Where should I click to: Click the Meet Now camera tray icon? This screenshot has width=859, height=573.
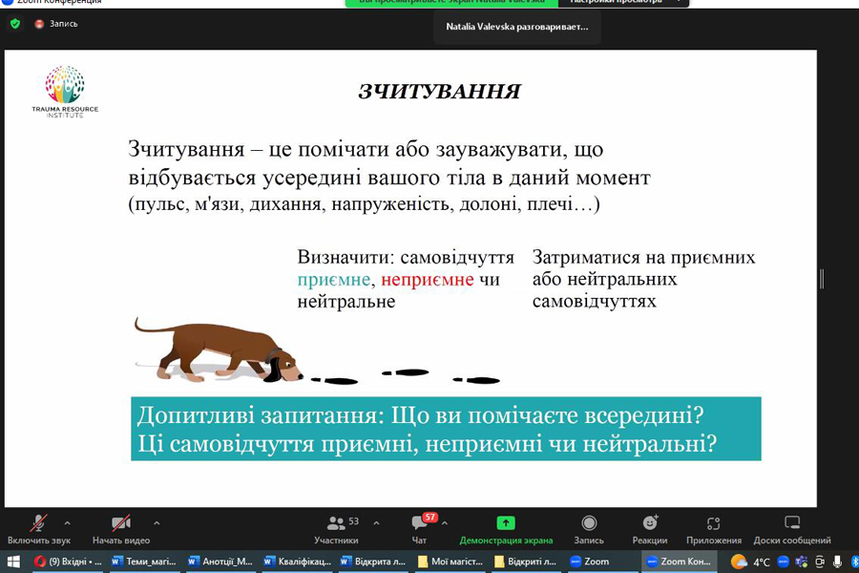820,562
